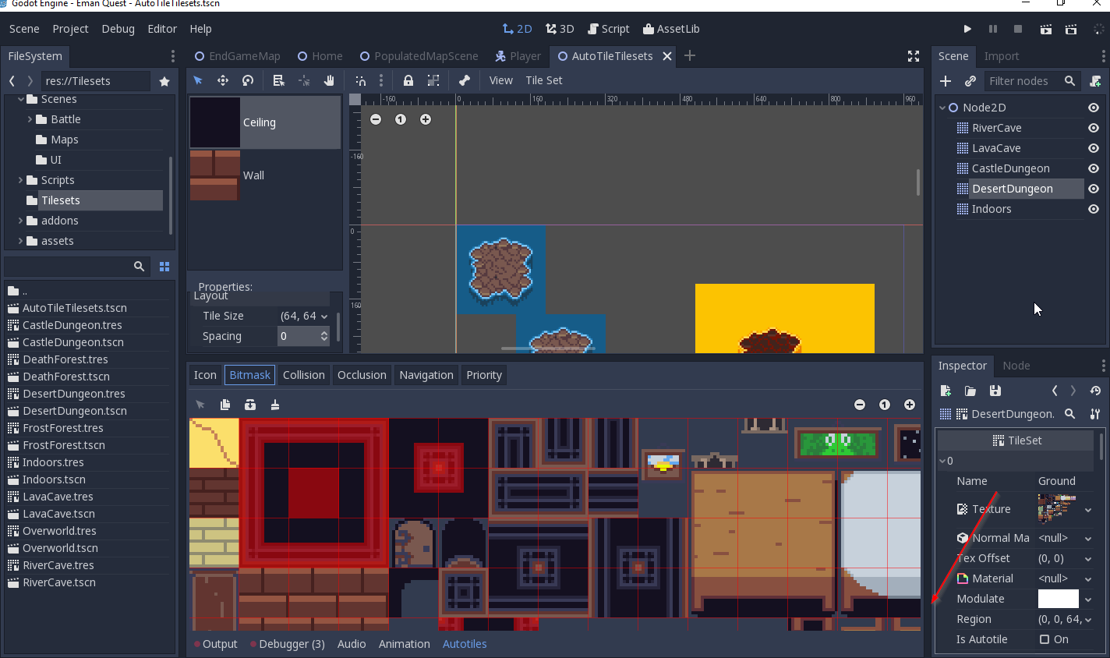Select the Occlusion edit mode

362,375
